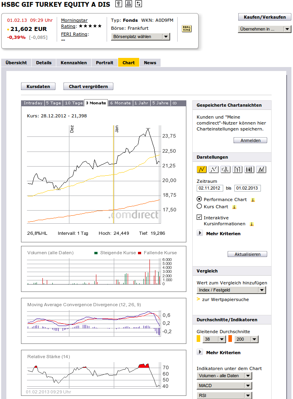This screenshot has height=399, width=293.
Task: Click the Kursdaten button
Action: [x=38, y=86]
